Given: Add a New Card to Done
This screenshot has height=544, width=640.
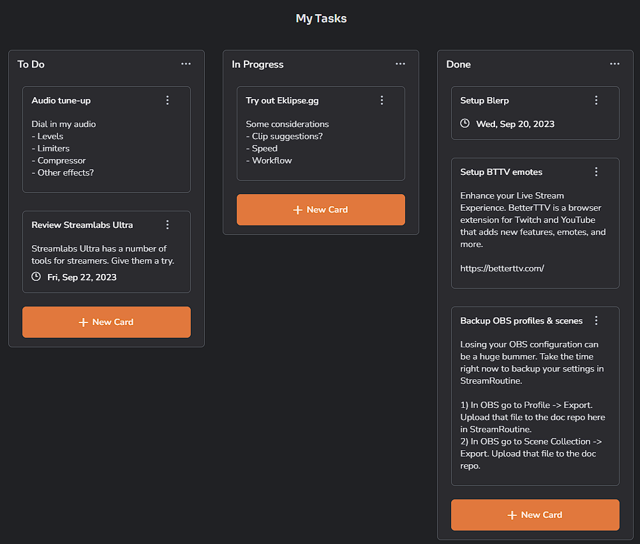Looking at the screenshot, I should (535, 515).
